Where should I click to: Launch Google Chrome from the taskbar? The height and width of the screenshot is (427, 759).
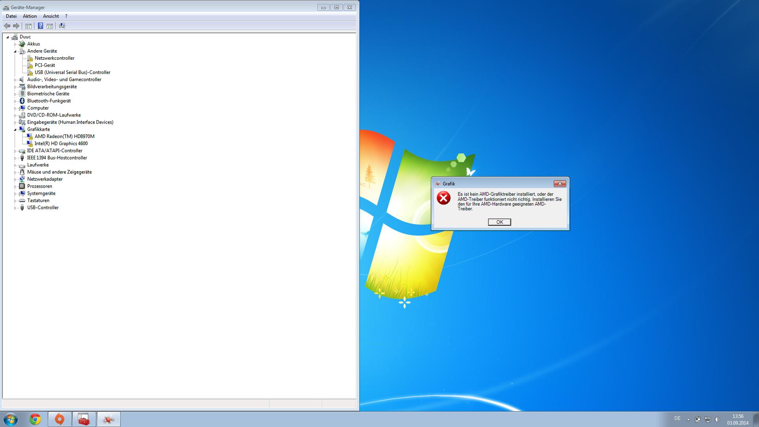click(x=35, y=419)
